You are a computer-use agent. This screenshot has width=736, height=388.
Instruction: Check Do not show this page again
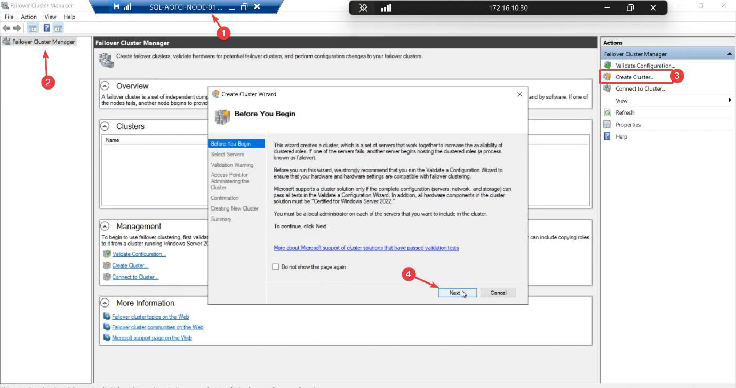pyautogui.click(x=276, y=267)
